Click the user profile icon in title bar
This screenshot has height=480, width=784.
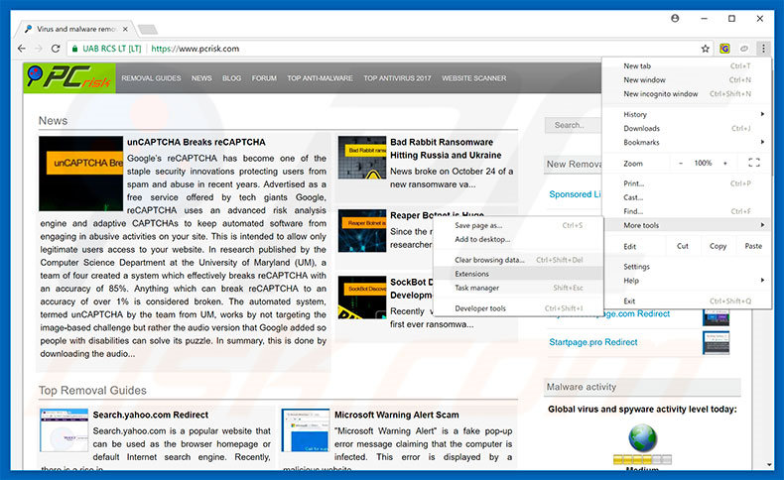(675, 18)
